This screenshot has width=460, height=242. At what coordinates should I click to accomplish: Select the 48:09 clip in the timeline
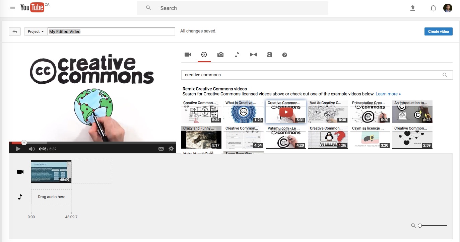(51, 172)
